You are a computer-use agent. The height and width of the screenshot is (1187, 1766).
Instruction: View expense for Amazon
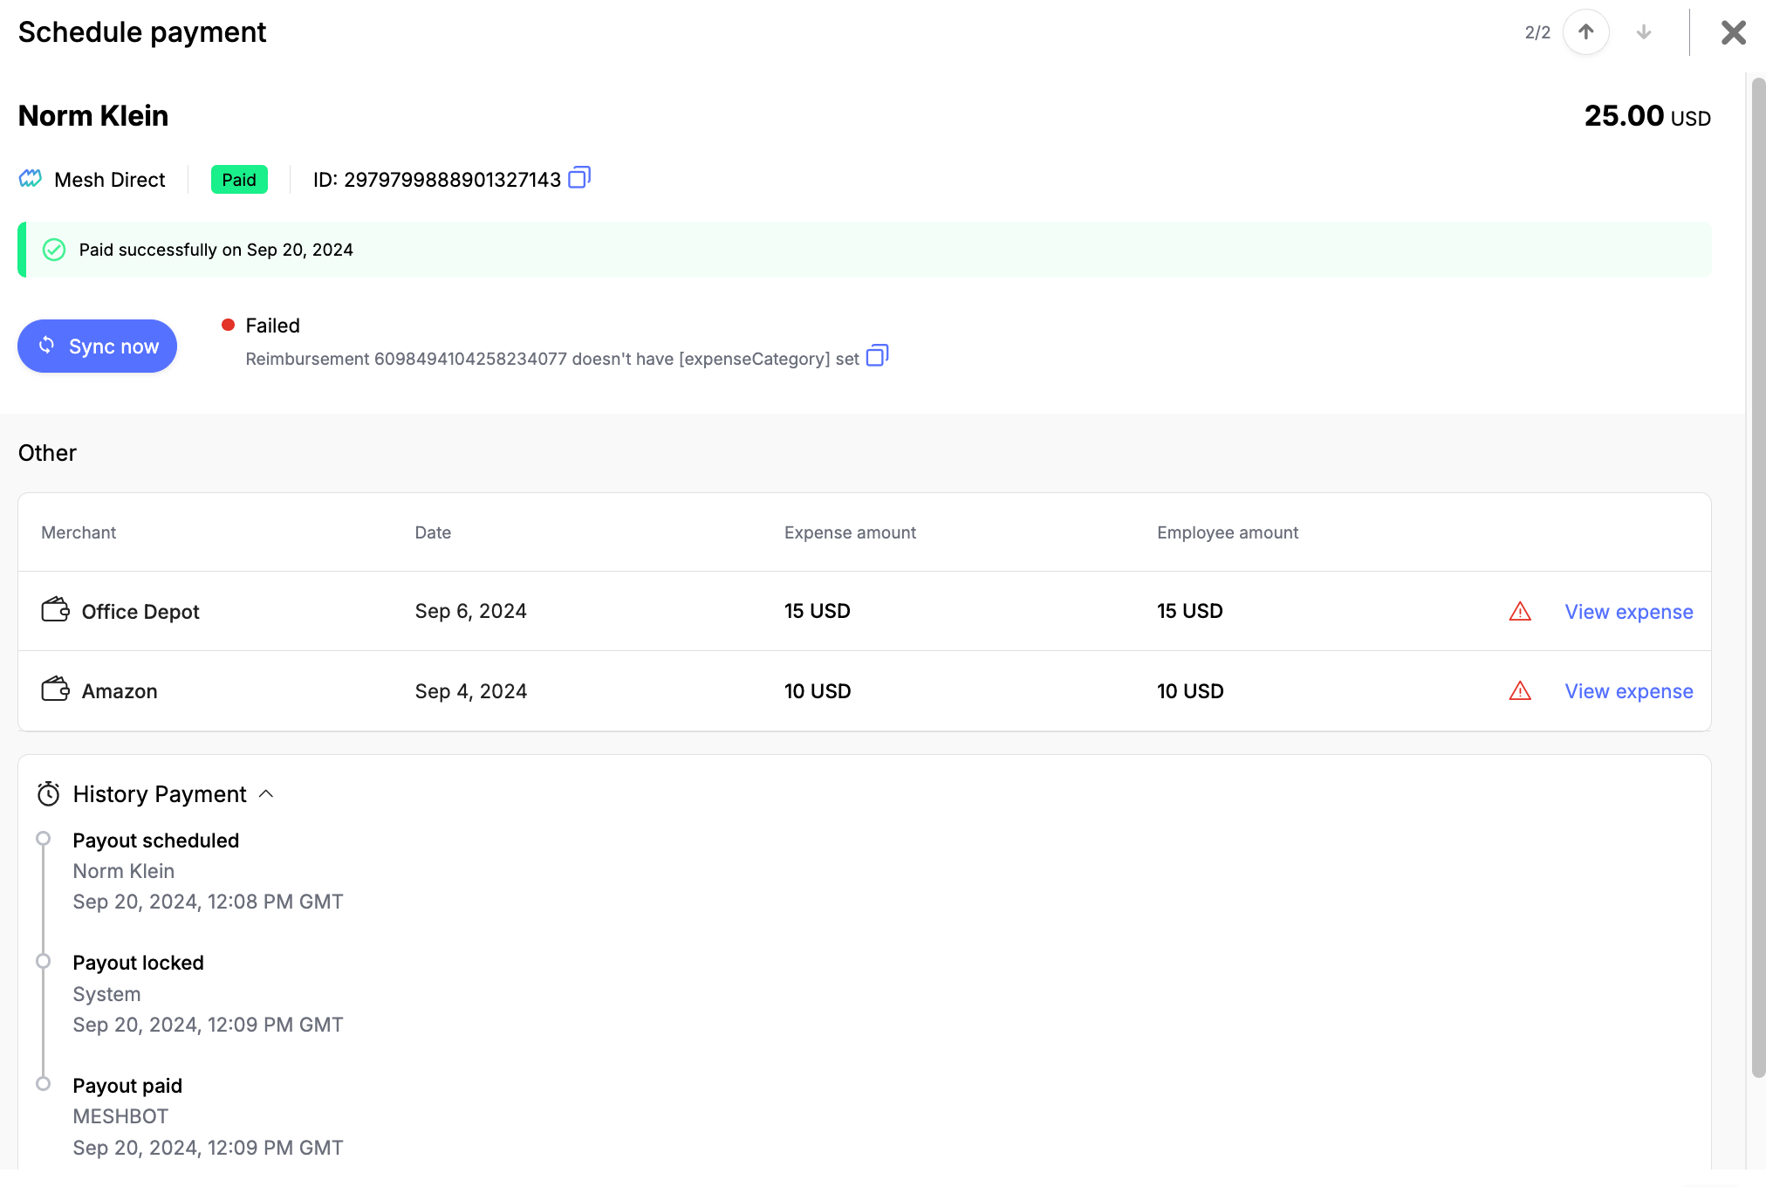(x=1628, y=691)
